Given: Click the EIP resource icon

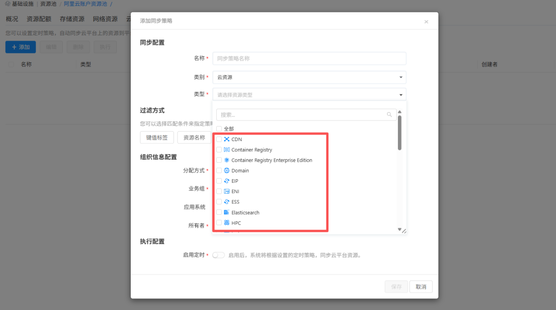Looking at the screenshot, I should [227, 181].
